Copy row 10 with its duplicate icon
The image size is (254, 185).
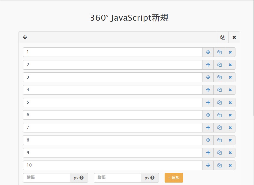(219, 165)
